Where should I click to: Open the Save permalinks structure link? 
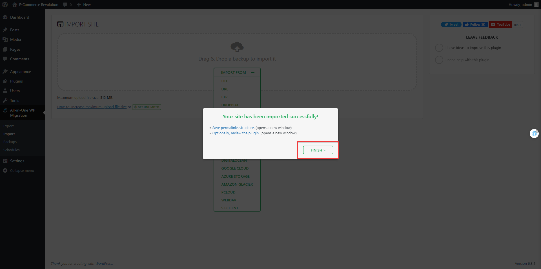click(233, 128)
